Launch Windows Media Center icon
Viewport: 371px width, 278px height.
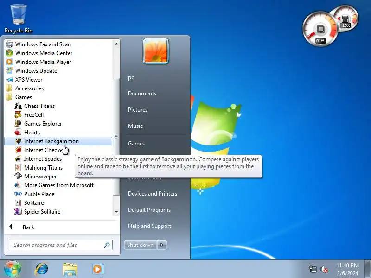[x=9, y=53]
